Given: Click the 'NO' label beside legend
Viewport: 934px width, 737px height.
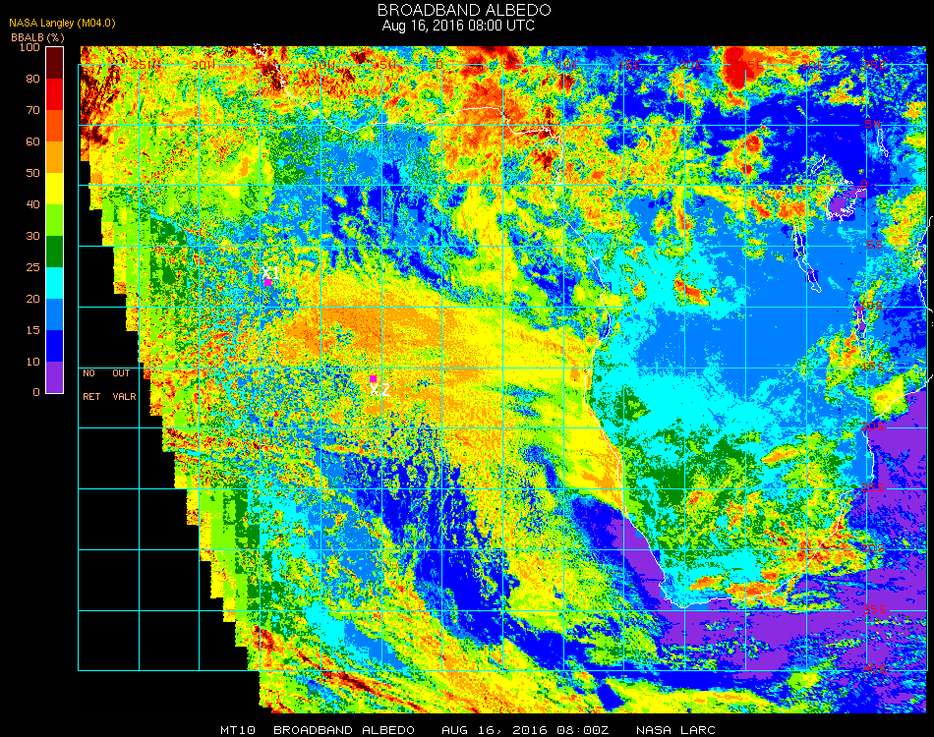Looking at the screenshot, I should [x=88, y=373].
